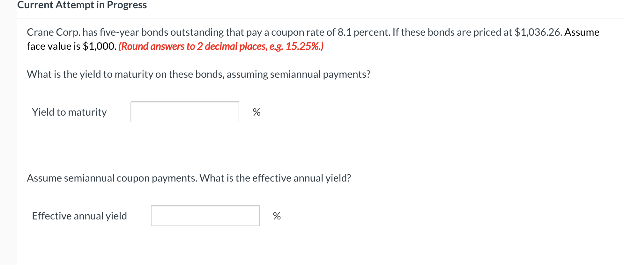Image resolution: width=624 pixels, height=265 pixels.
Task: Click the percent sign after Yield to maturity field
Action: (x=256, y=112)
